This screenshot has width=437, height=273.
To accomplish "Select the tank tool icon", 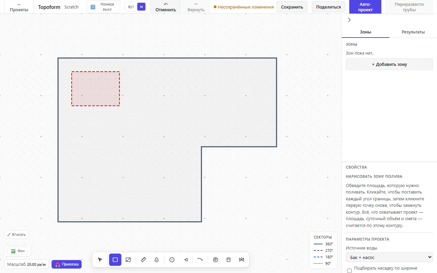I will click(x=229, y=260).
